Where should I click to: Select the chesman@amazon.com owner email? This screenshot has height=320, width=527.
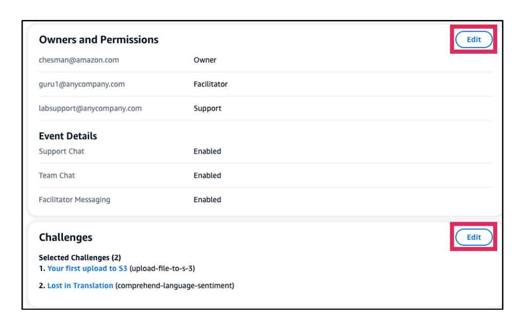tap(79, 60)
